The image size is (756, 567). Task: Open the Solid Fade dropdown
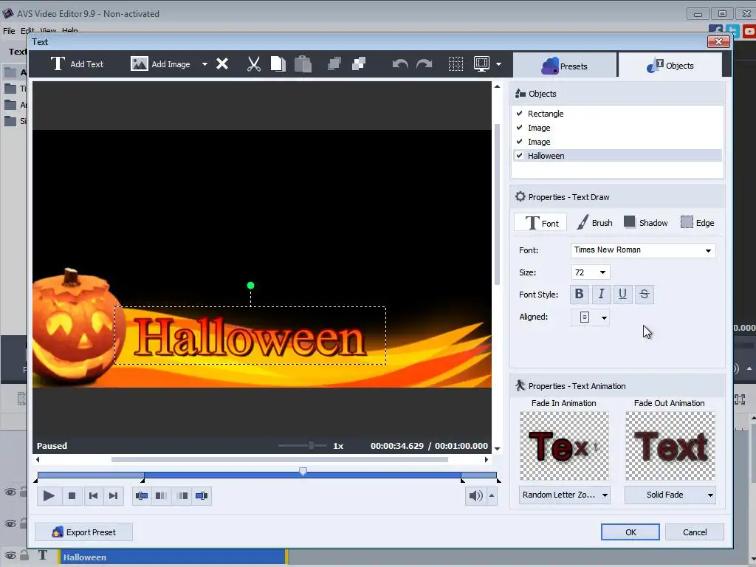pos(670,495)
